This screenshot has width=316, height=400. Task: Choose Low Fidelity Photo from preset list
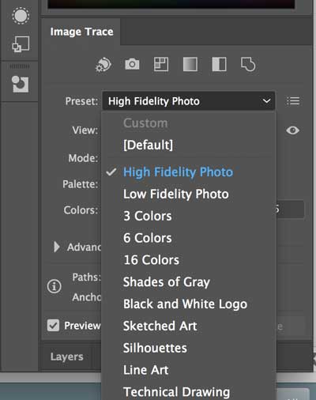(176, 194)
